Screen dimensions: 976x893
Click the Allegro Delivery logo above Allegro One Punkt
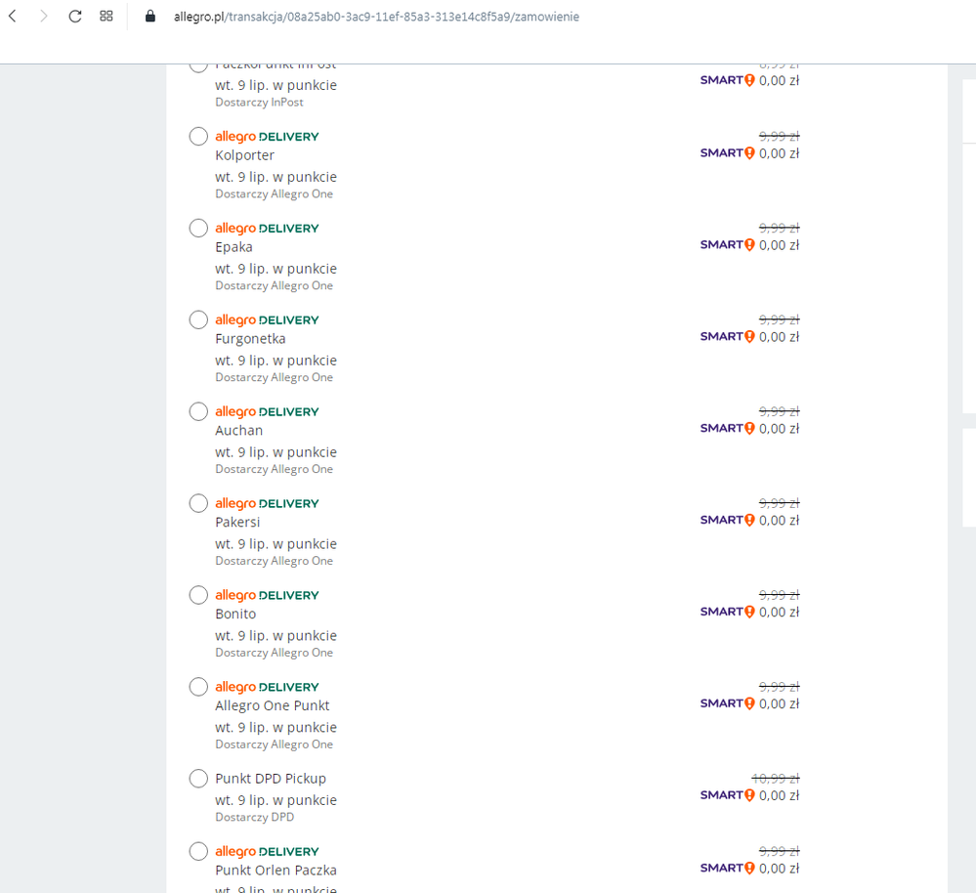[x=267, y=687]
